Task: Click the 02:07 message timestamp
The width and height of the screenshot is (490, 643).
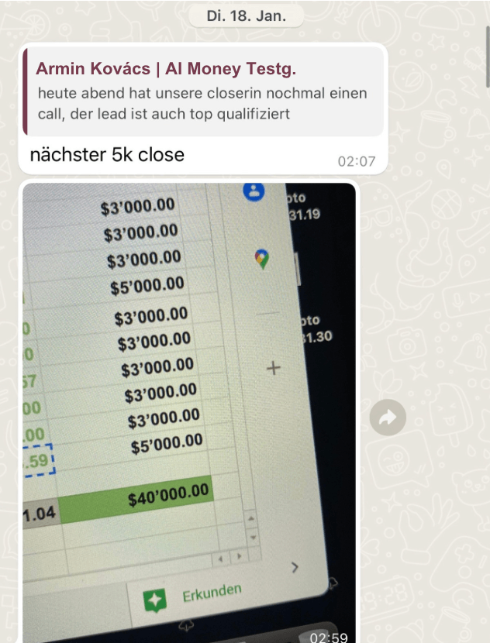Action: point(356,161)
